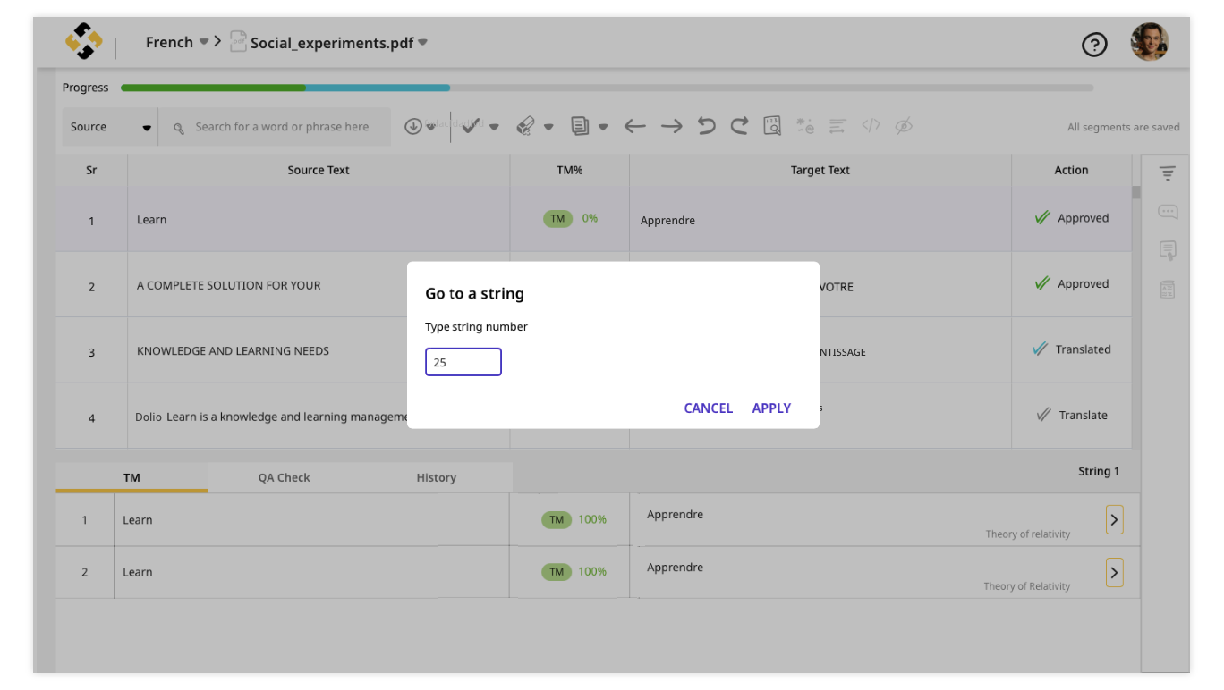This screenshot has width=1224, height=690.
Task: Click the Source Text column header
Action: (x=319, y=170)
